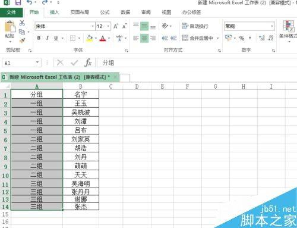Screen dimensions: 297x228
Task: Toggle Italic formatting
Action: 47,38
